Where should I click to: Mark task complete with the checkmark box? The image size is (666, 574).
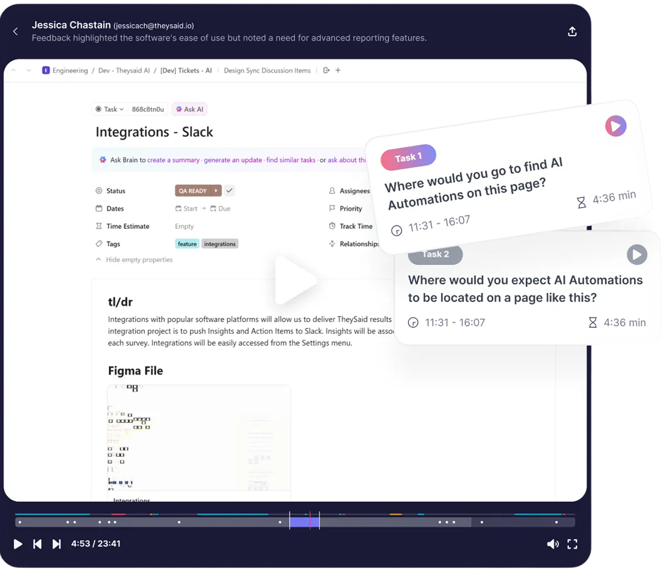click(x=229, y=190)
